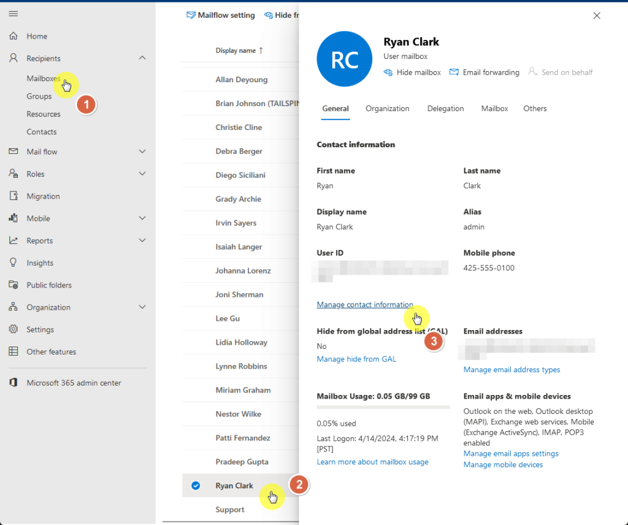628x525 pixels.
Task: Sort by Display name ascending arrow
Action: coord(261,50)
